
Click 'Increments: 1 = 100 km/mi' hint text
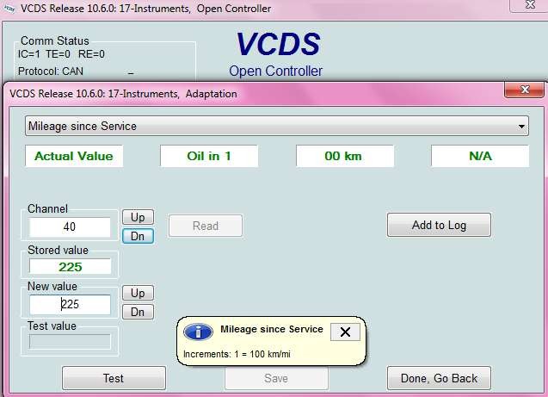point(237,354)
